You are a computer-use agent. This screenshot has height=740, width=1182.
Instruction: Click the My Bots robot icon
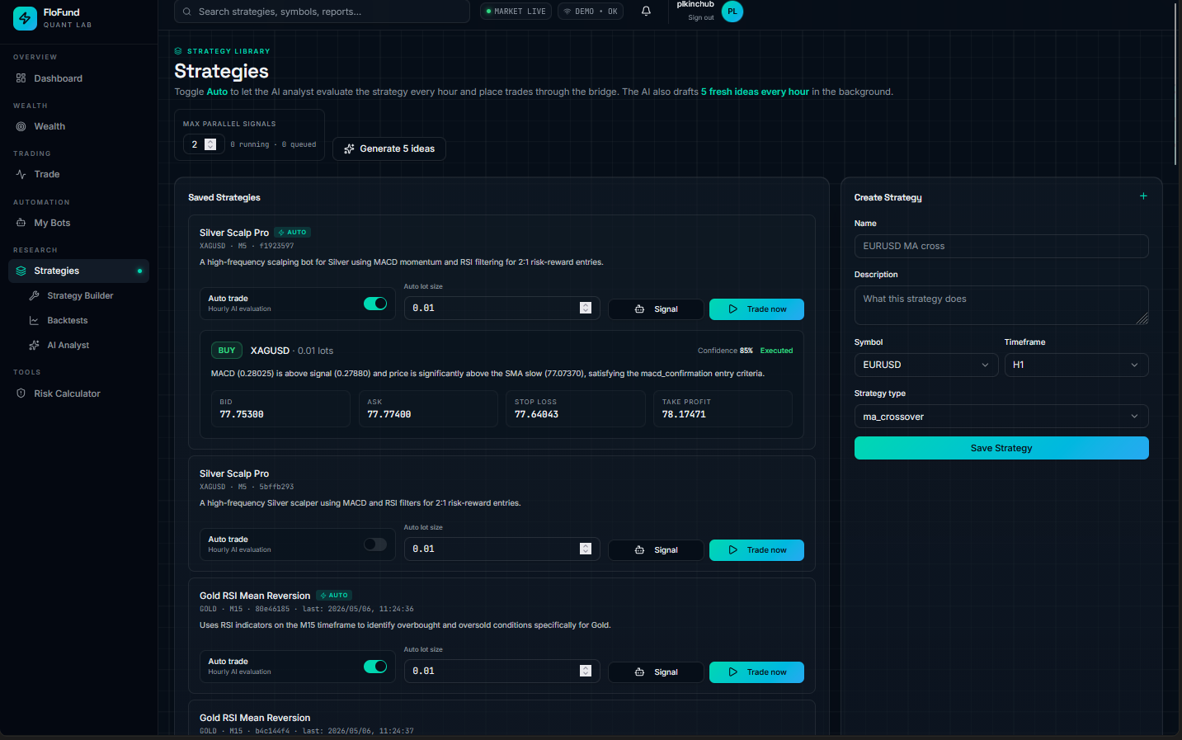tap(21, 223)
